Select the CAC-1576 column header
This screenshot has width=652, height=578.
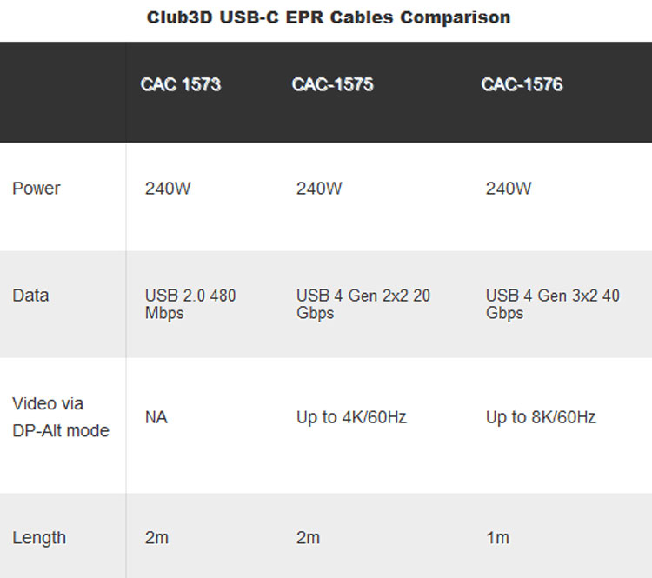click(522, 84)
